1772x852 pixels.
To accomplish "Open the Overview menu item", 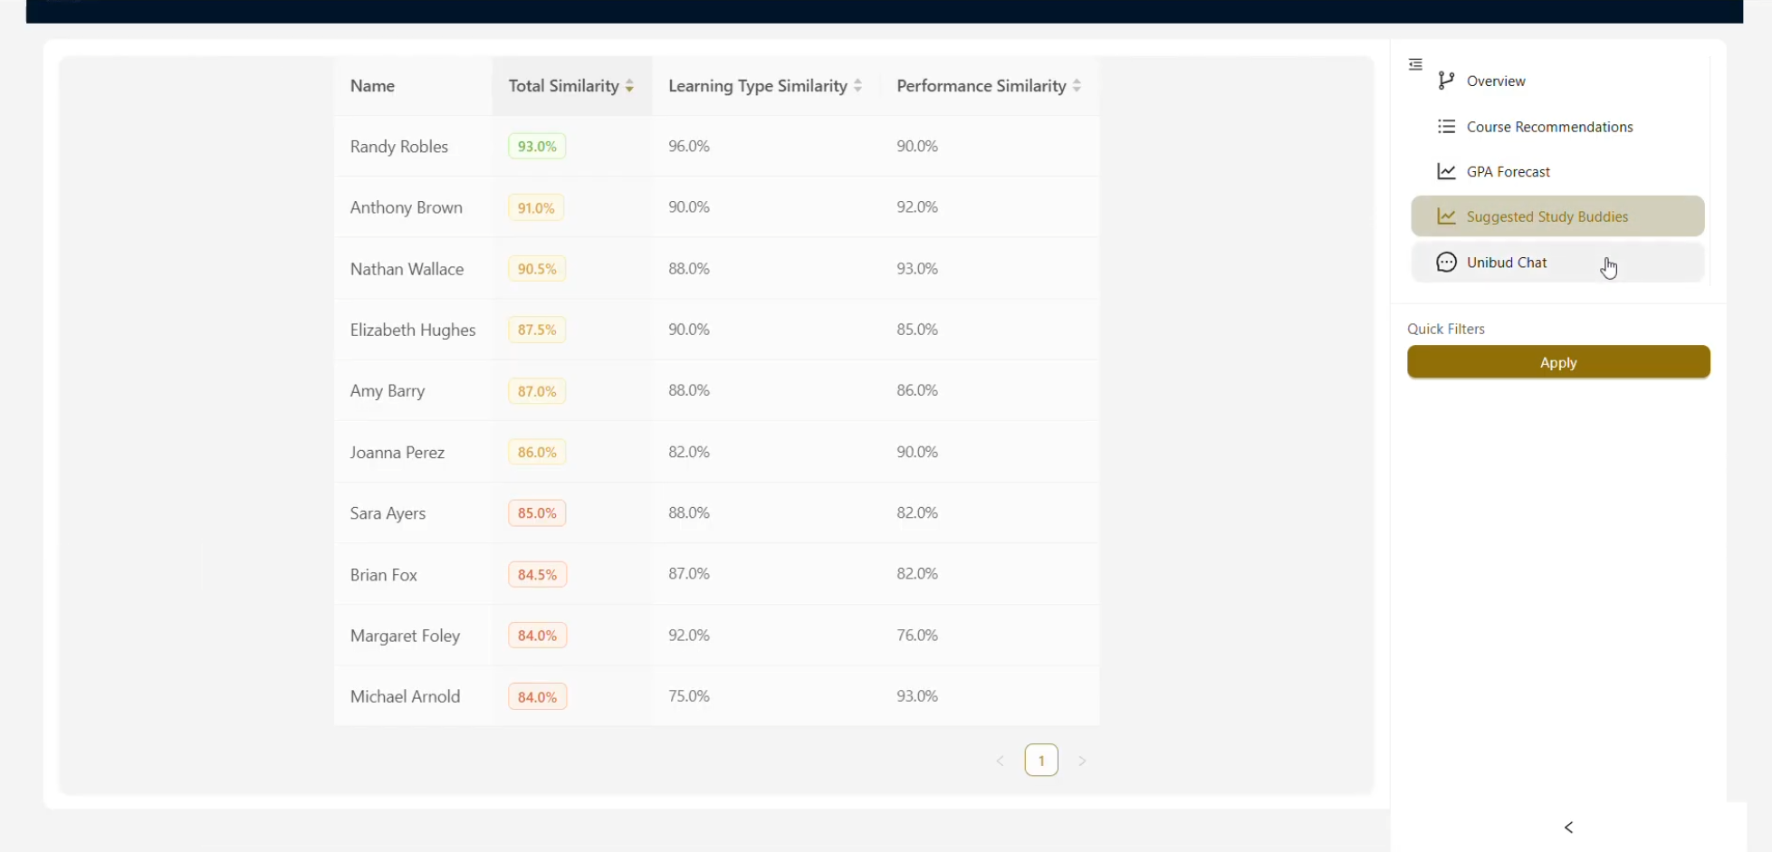I will coord(1557,81).
